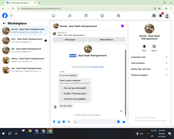Bookmark this page with the star icon
Screen dimensions: 174x139
[x=159, y=9]
